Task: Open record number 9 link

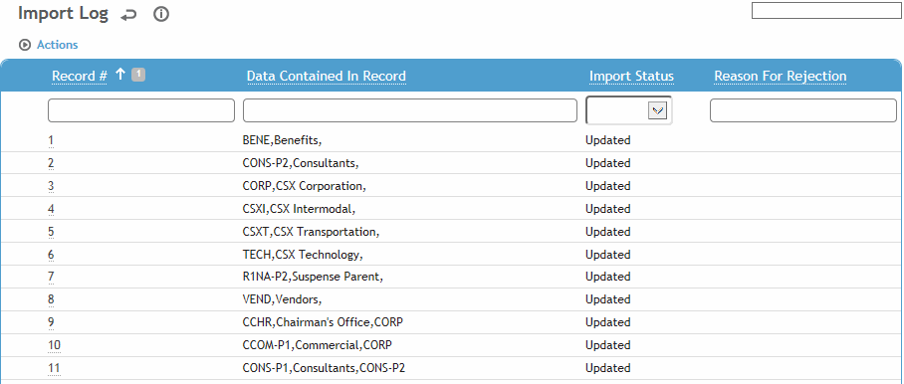Action: click(51, 323)
